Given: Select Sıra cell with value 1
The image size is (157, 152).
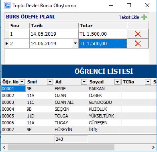Looking at the screenshot, I should pos(19,34).
